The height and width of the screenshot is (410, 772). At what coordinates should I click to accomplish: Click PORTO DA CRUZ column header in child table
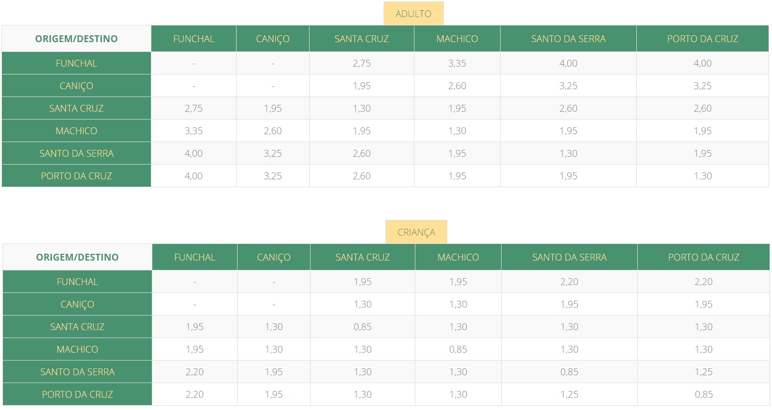[x=703, y=257]
